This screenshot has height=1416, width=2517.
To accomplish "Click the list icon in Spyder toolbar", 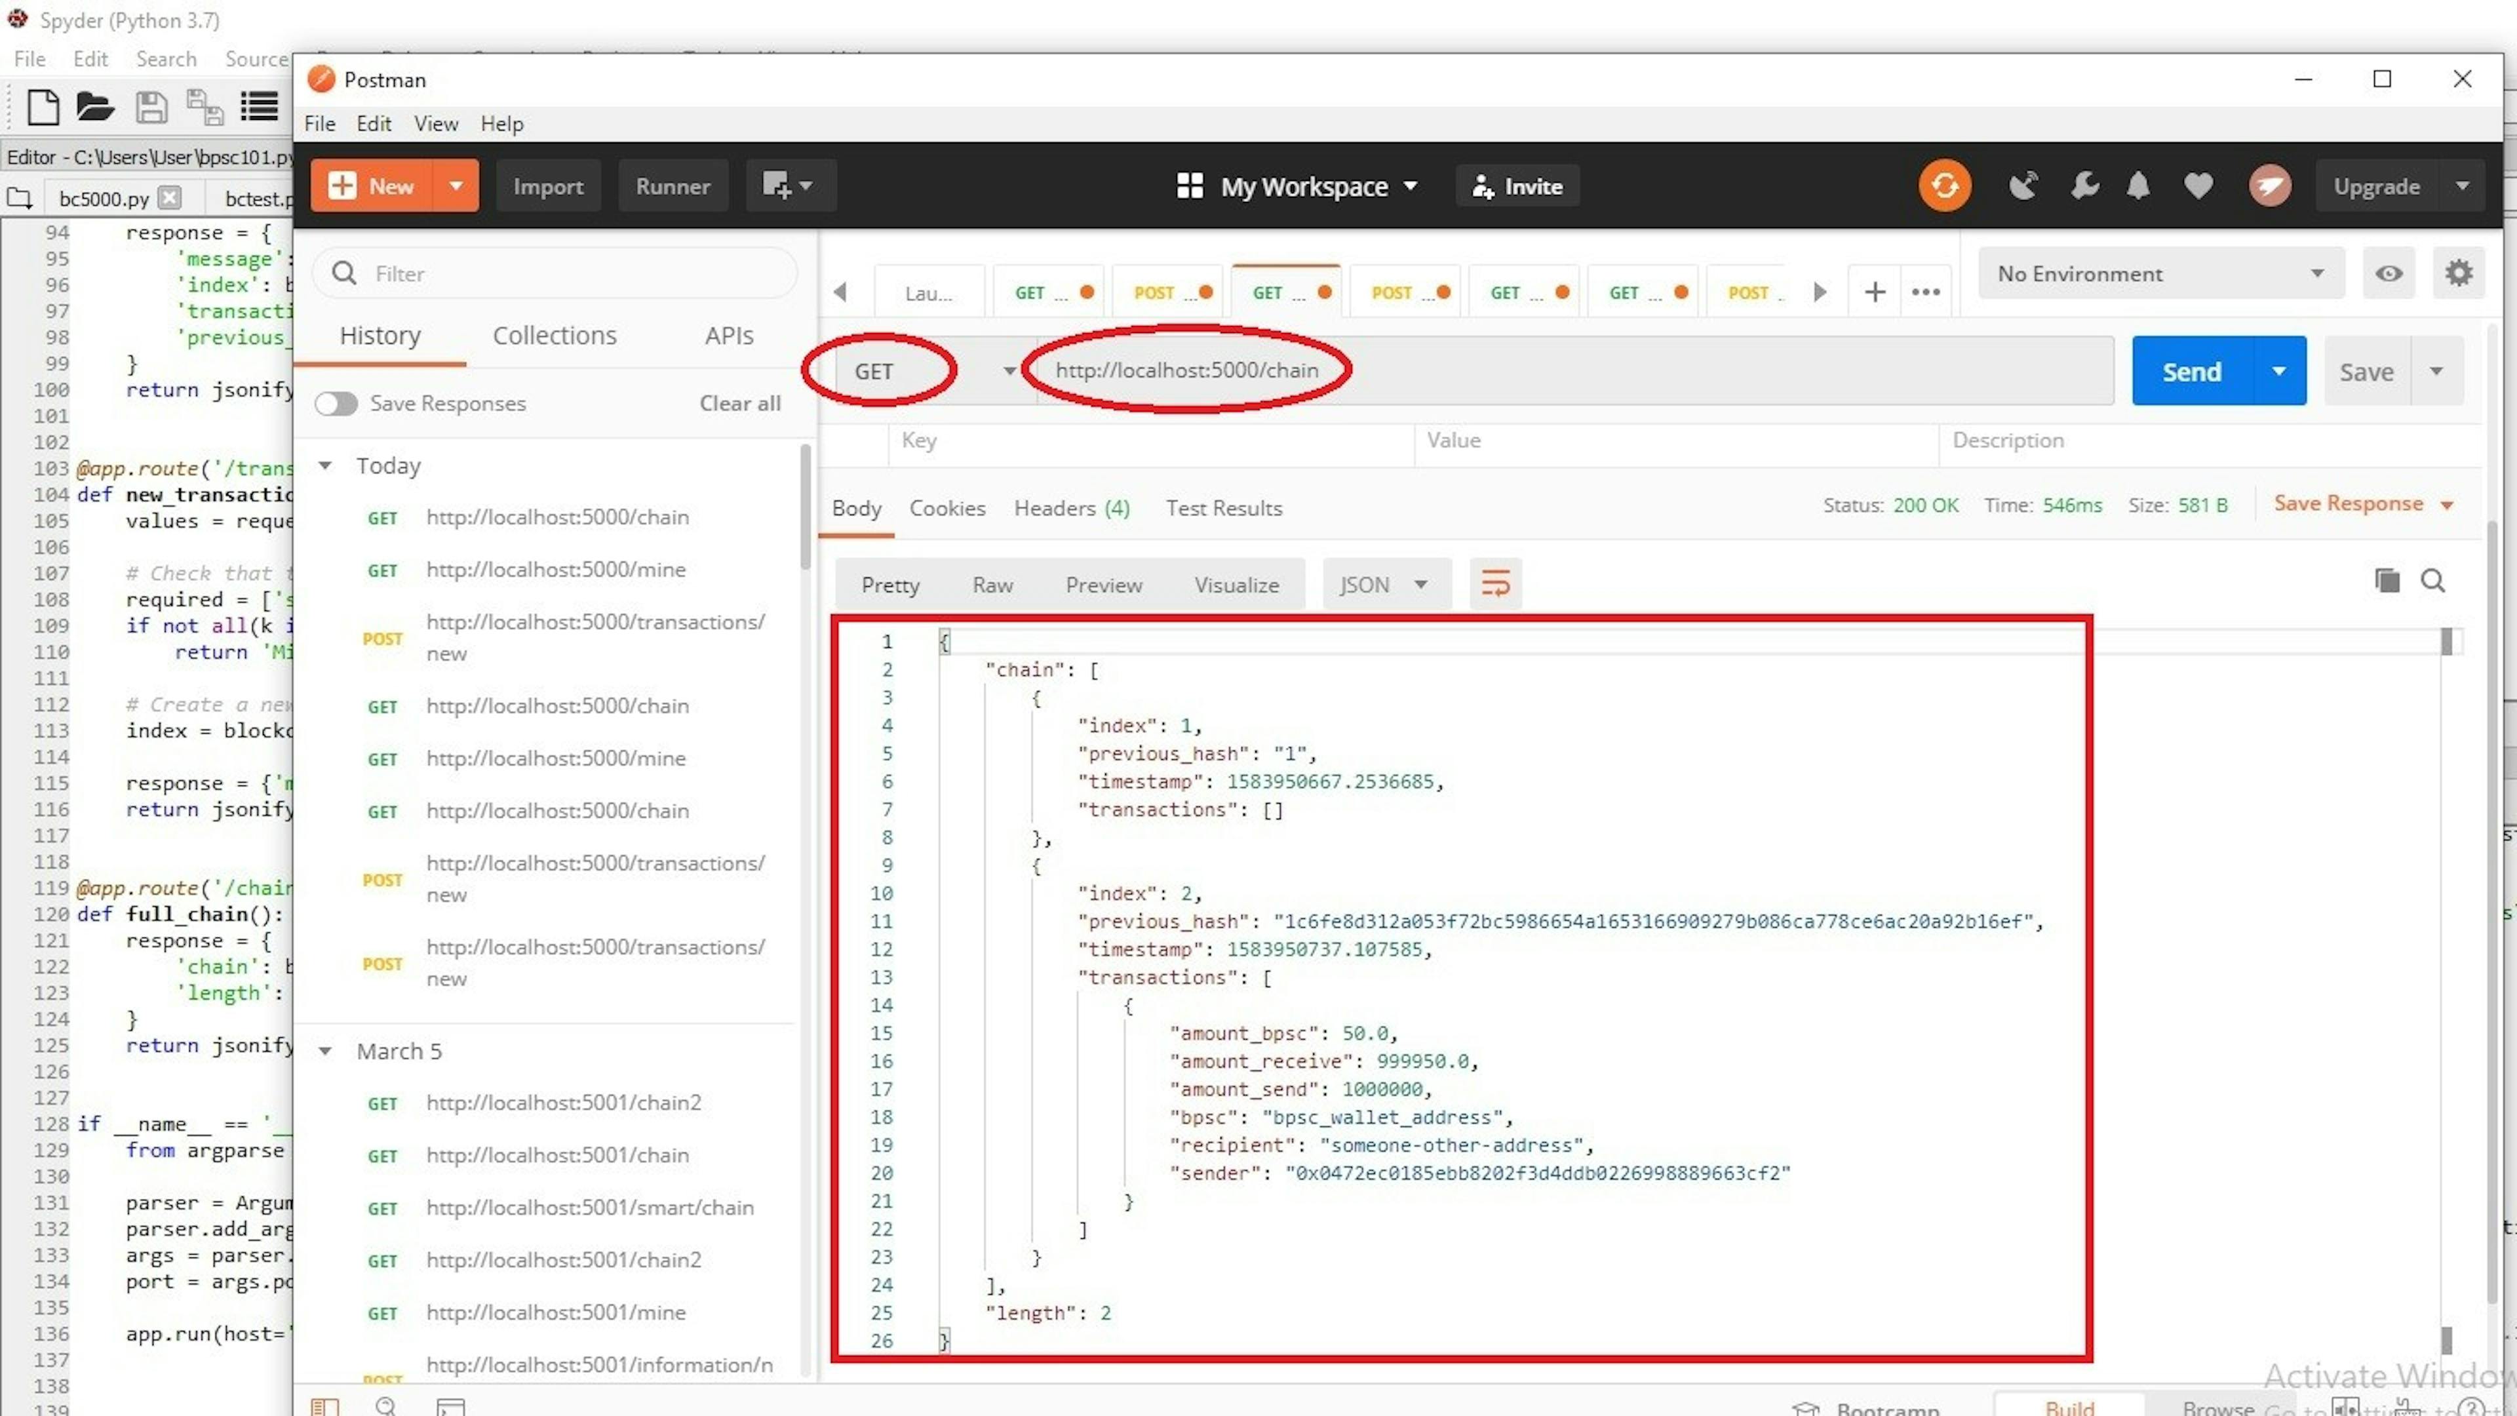I will click(x=259, y=108).
